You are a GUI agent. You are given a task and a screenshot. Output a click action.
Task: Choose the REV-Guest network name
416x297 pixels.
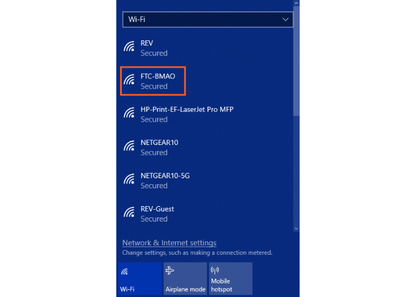157,208
